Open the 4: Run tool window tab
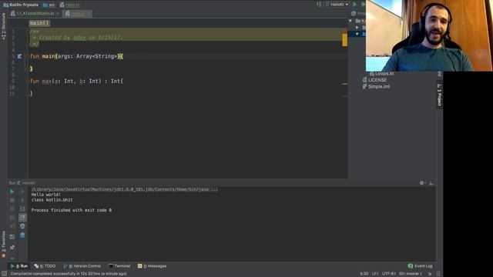The image size is (493, 277). click(x=18, y=266)
